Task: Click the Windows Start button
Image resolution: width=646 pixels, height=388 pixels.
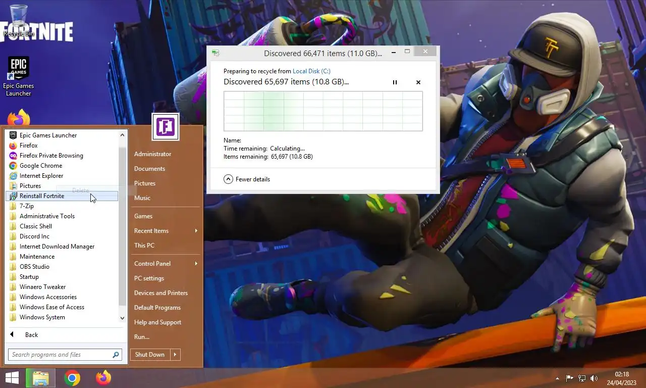Action: point(12,378)
